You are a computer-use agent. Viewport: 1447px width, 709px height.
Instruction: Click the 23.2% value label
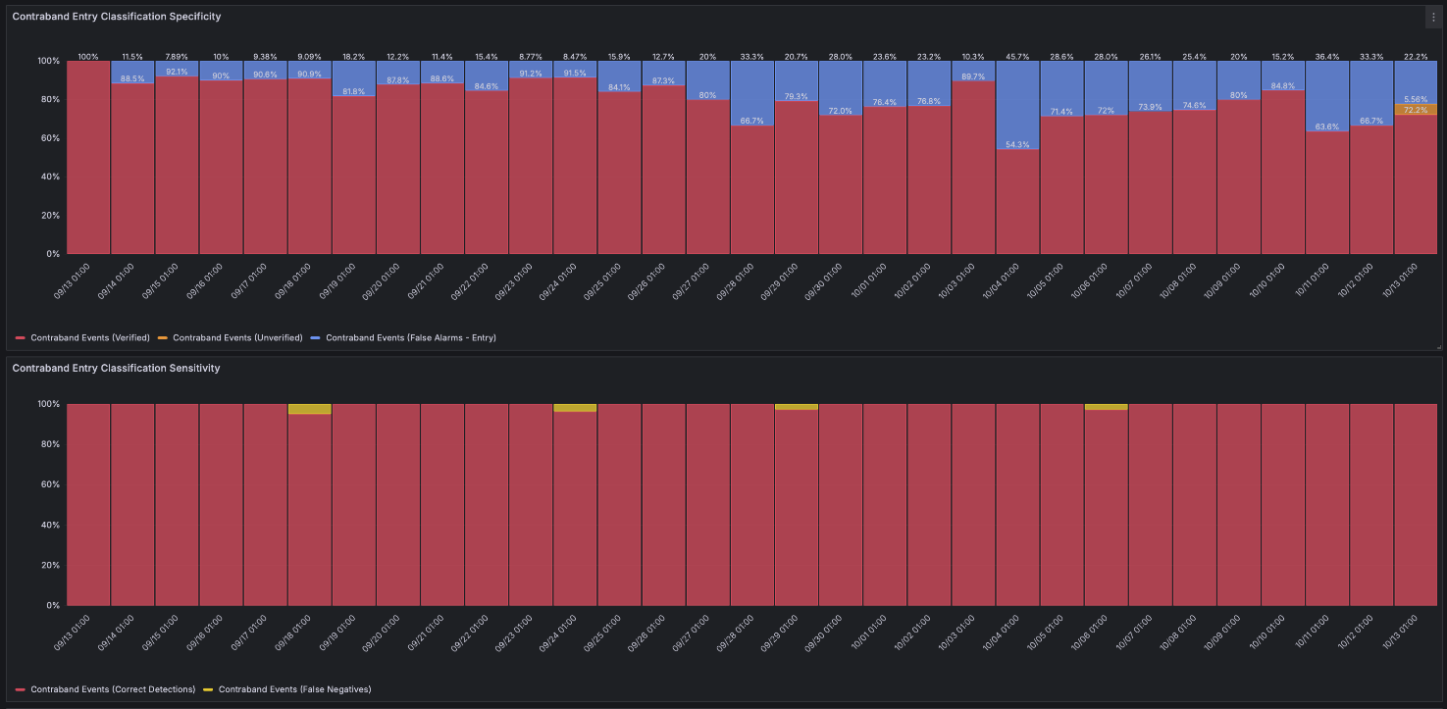pyautogui.click(x=929, y=56)
